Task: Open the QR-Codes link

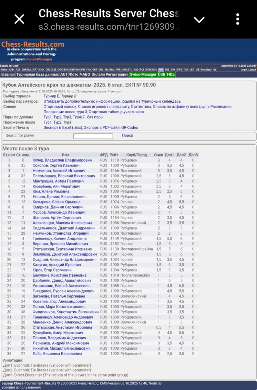Action: tap(129, 127)
